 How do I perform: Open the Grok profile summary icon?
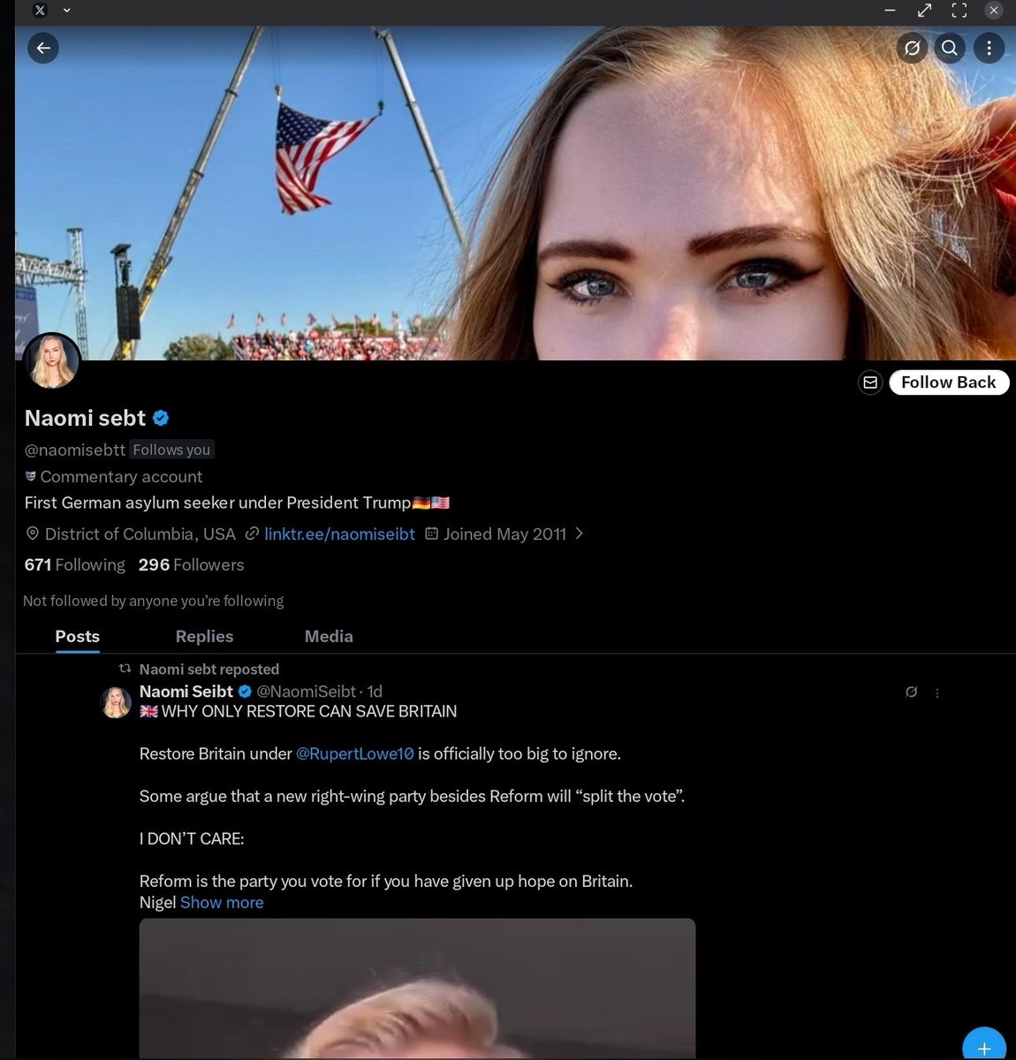(912, 48)
